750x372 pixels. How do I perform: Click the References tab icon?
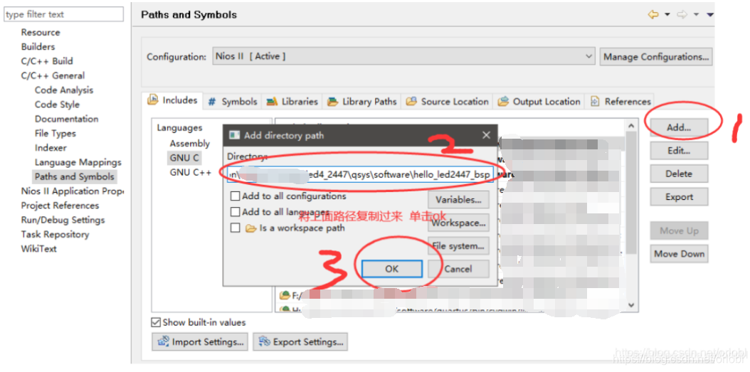pyautogui.click(x=595, y=102)
